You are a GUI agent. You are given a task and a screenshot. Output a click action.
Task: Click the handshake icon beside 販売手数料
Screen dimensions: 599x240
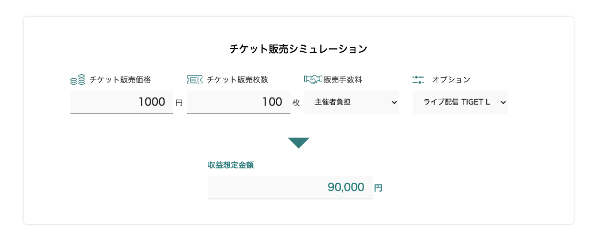314,79
